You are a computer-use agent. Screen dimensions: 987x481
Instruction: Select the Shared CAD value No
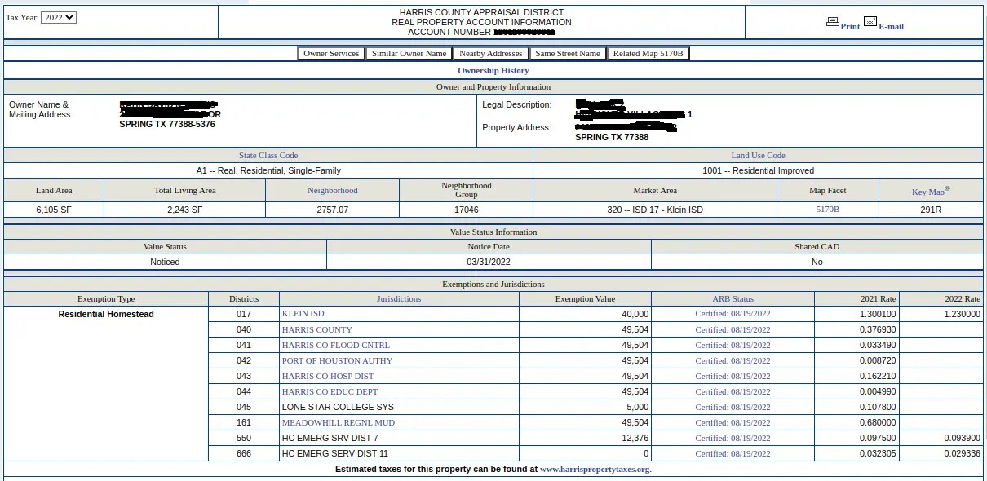817,262
